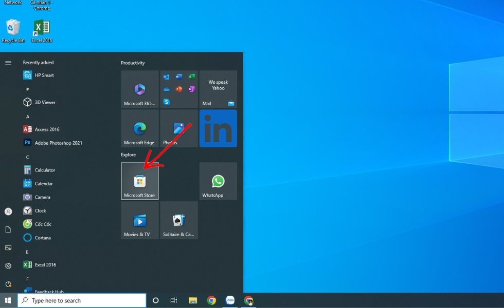Open the Microsoft Store tile

click(139, 181)
